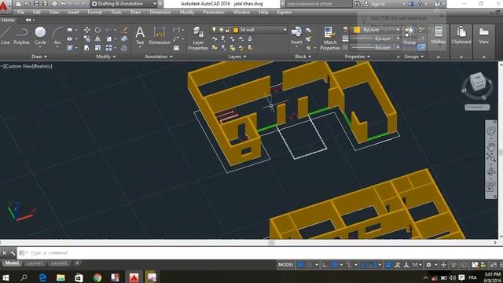Open the Drafting & Annotation workspace dropdown
Viewport: 503px width, 283px height.
tap(123, 4)
